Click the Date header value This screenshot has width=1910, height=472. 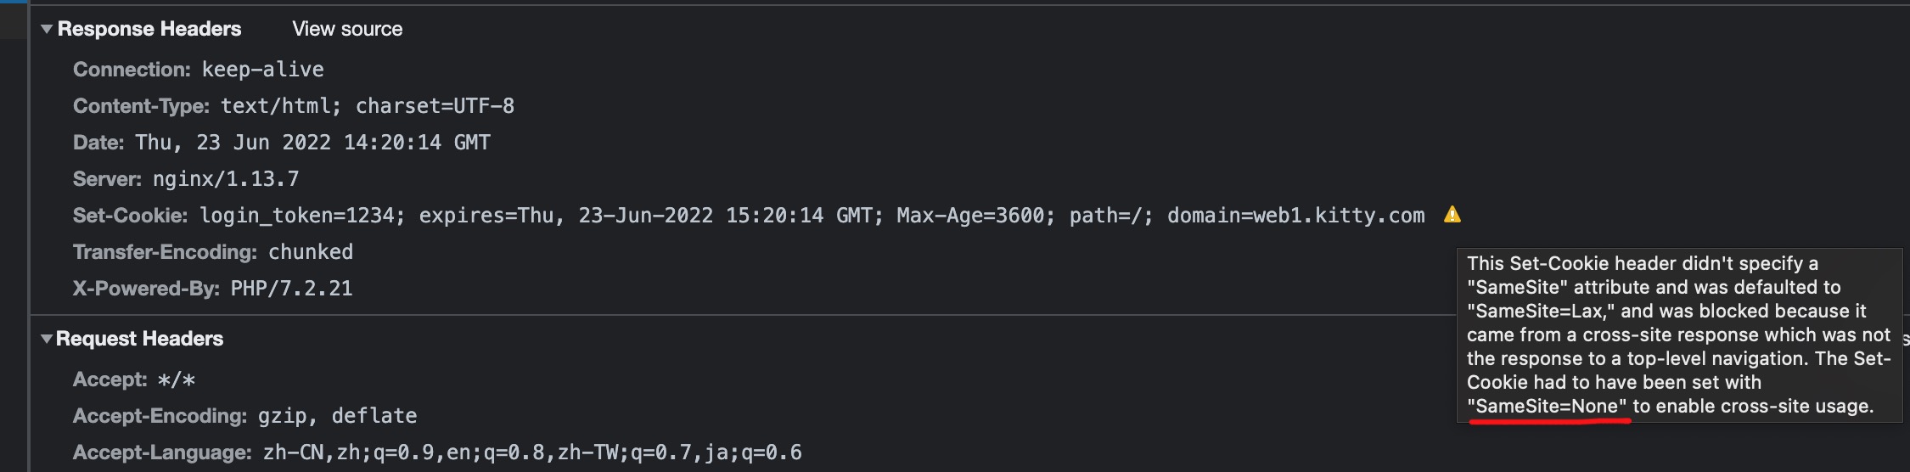[x=313, y=143]
